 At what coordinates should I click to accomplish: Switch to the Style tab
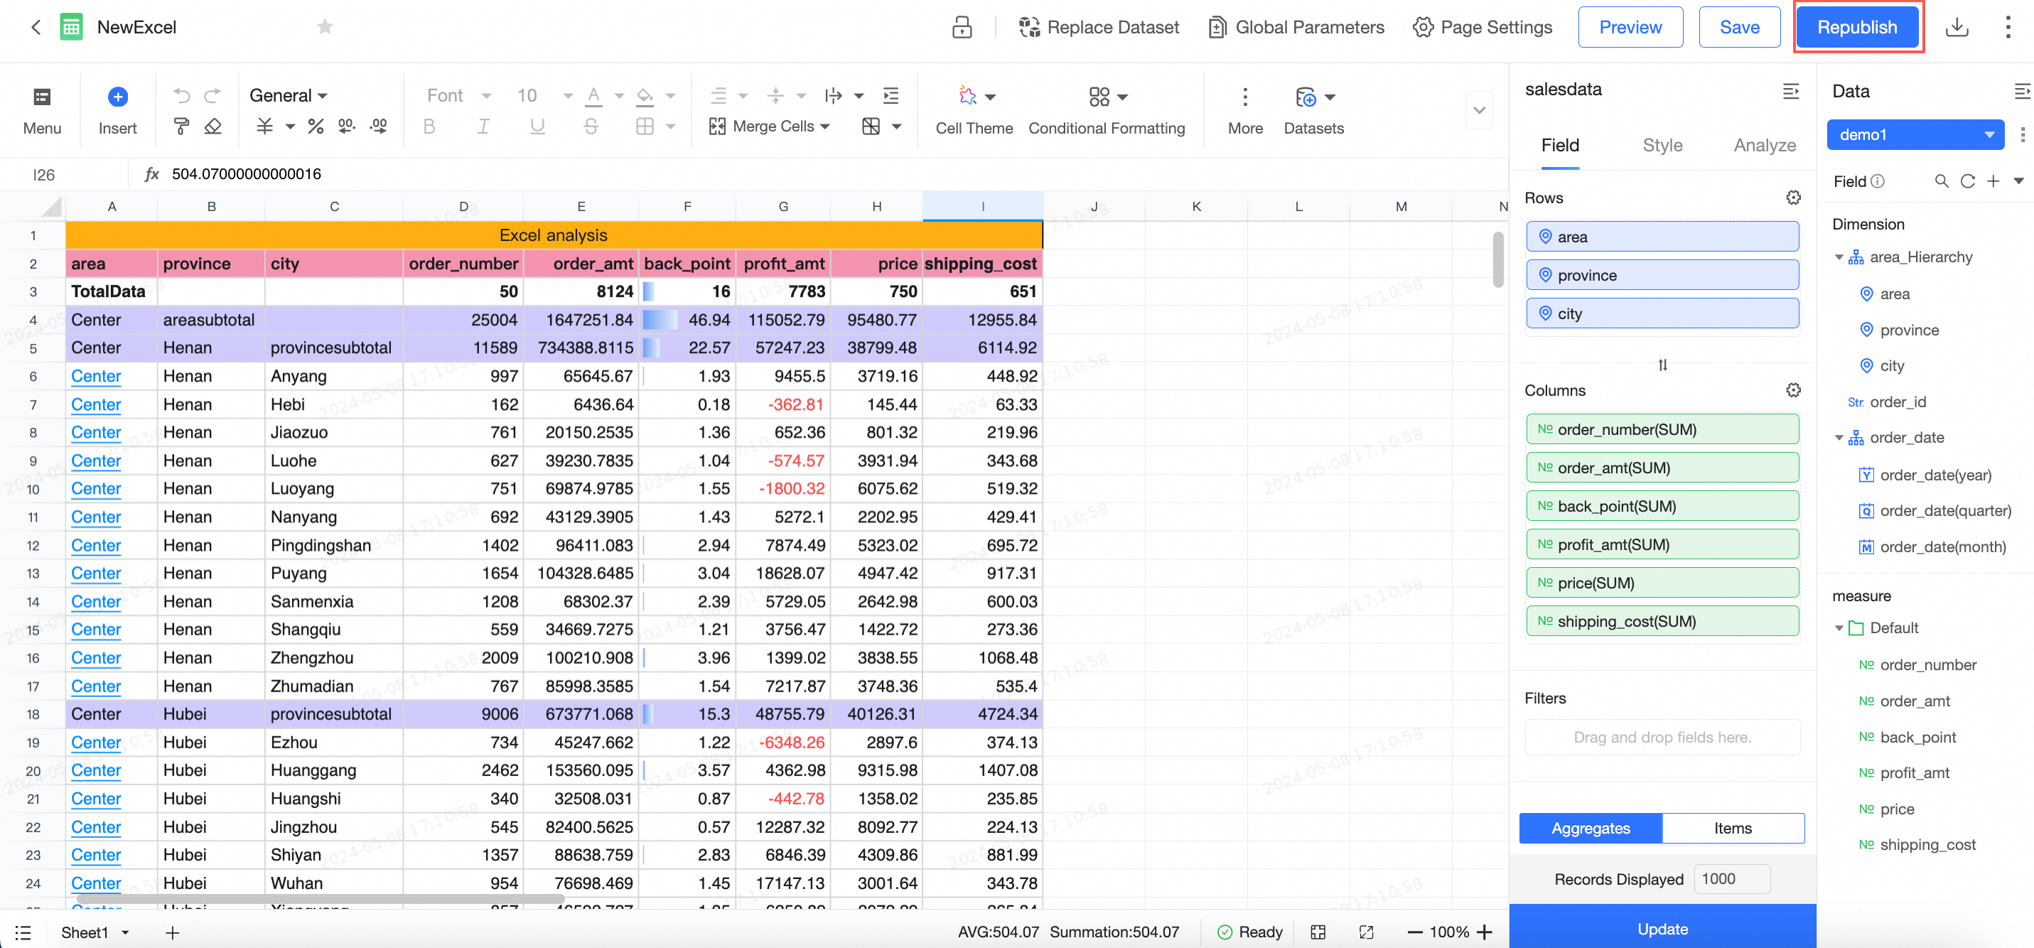[x=1662, y=145]
